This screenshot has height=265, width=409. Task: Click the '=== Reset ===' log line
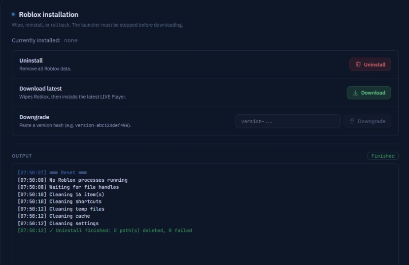pos(52,173)
